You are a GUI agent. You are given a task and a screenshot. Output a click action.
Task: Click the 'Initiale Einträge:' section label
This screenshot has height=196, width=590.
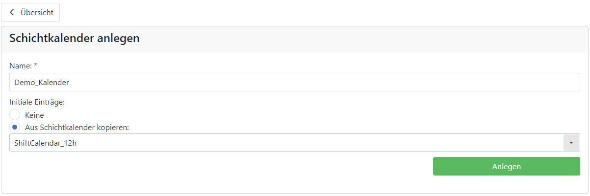click(37, 102)
